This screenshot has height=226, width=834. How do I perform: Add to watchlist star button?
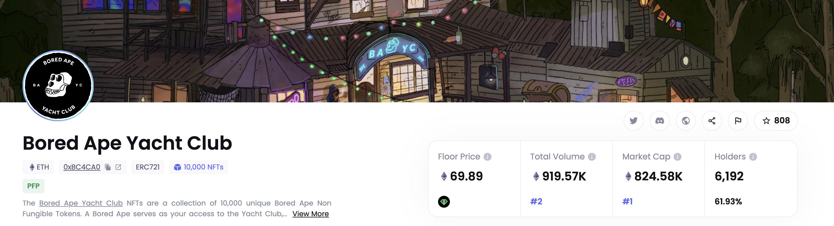776,121
